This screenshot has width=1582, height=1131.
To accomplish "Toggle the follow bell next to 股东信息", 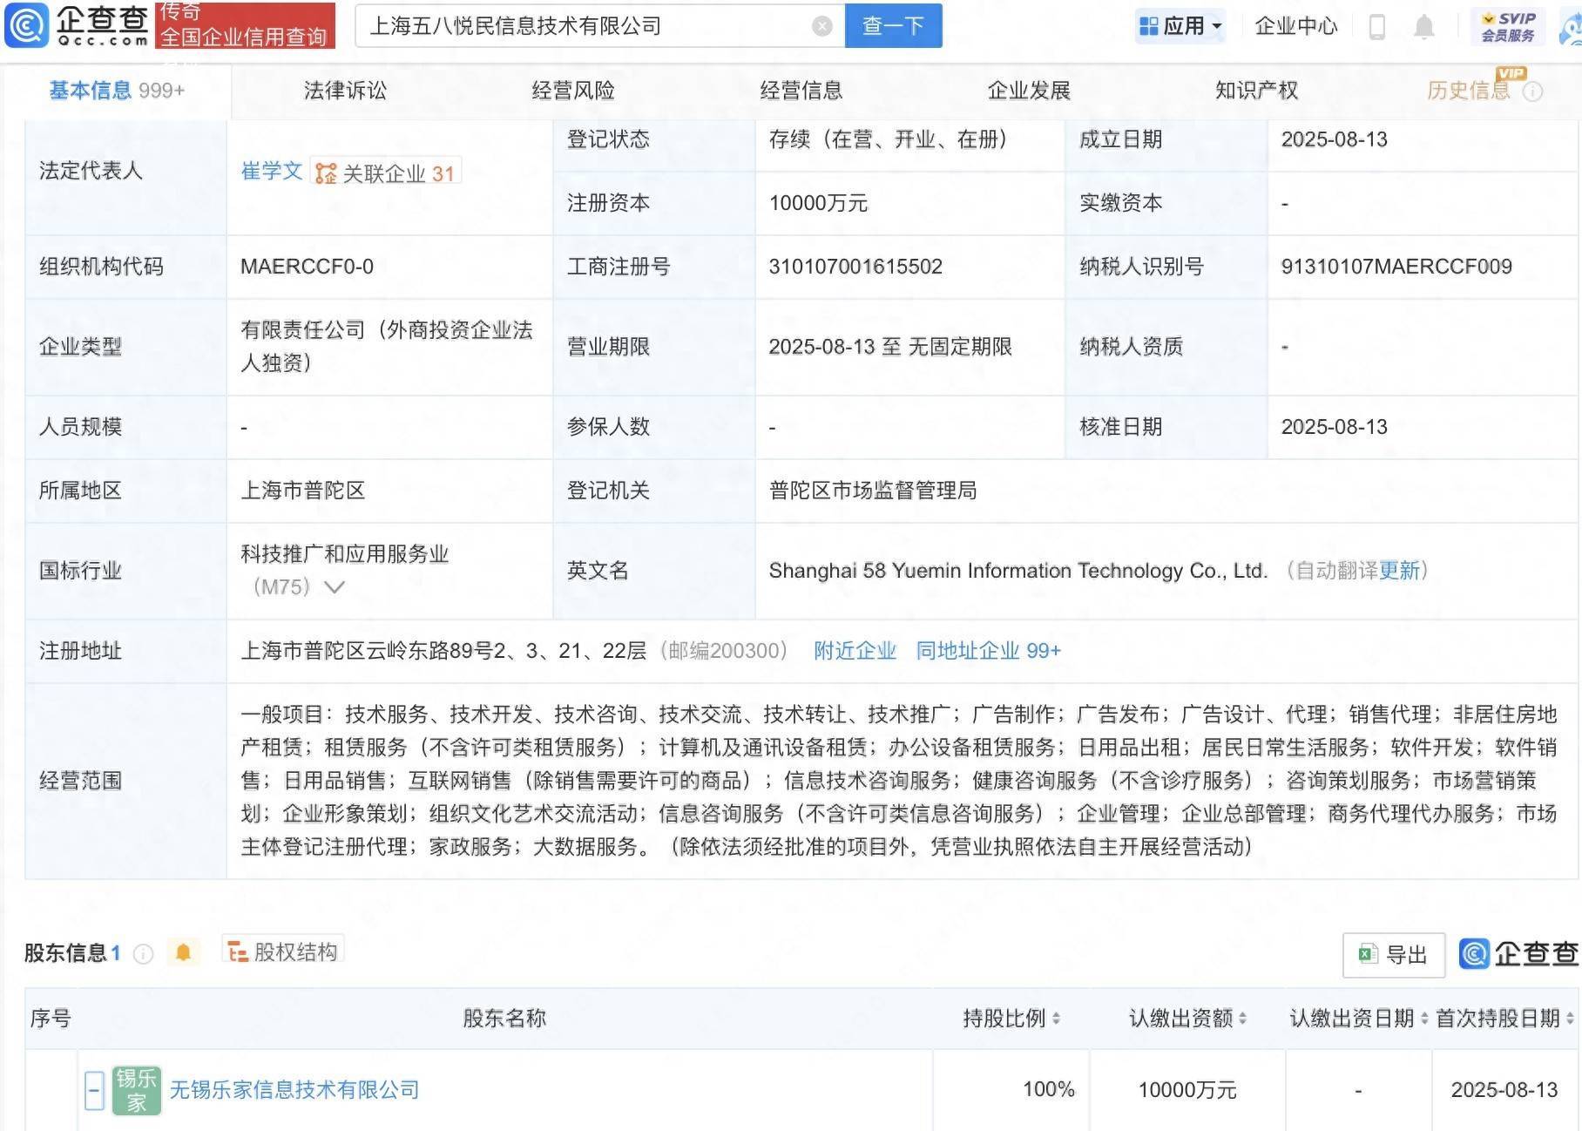I will click(183, 952).
